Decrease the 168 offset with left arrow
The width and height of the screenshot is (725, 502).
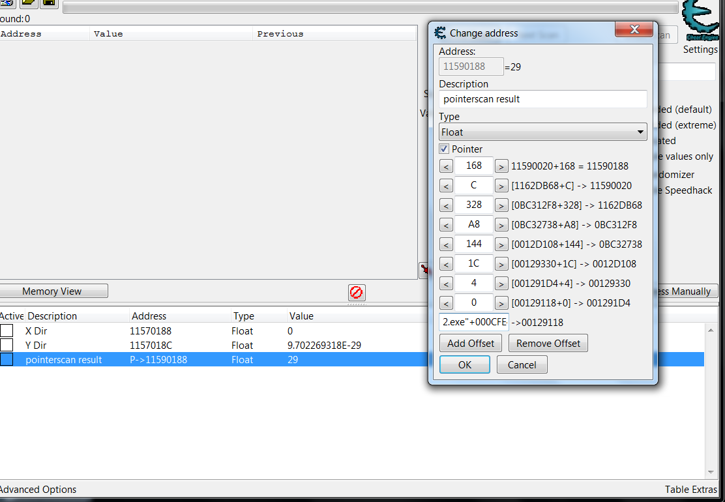coord(446,166)
